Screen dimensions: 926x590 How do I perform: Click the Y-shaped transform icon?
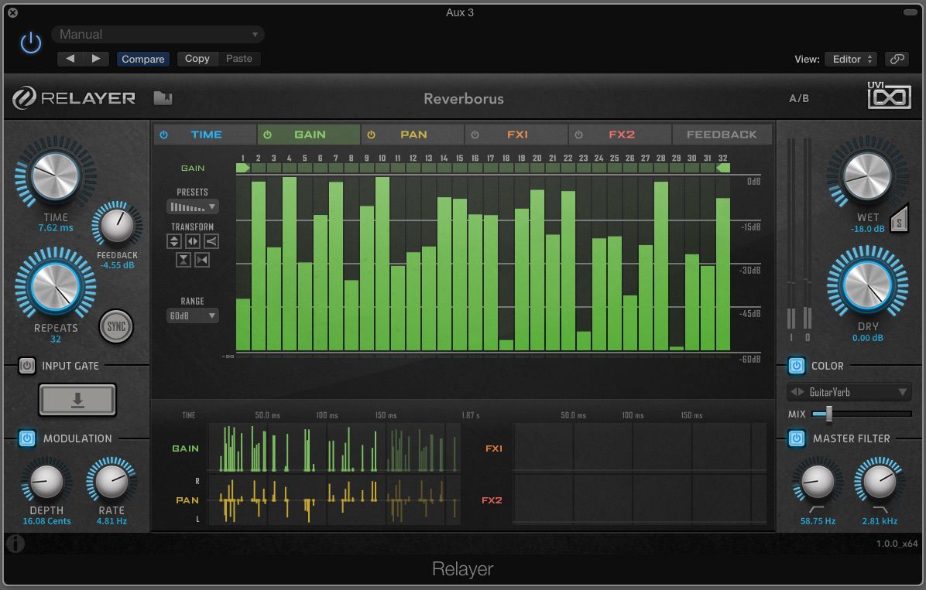click(211, 242)
